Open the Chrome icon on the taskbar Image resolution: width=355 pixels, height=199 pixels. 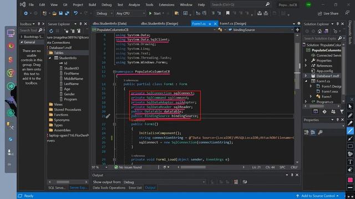pyautogui.click(x=11, y=73)
